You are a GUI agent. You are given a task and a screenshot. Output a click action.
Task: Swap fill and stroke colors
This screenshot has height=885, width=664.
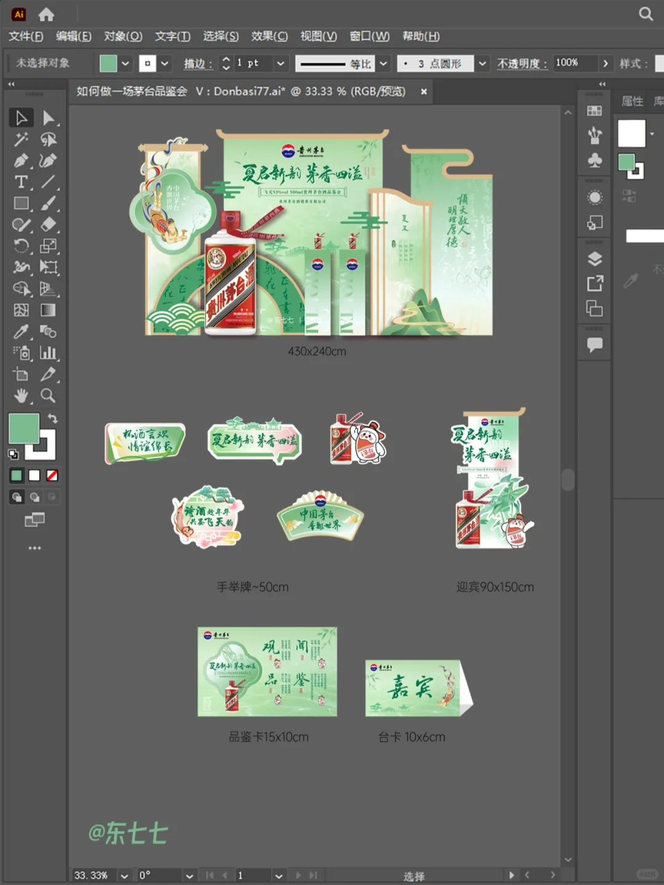pos(53,419)
